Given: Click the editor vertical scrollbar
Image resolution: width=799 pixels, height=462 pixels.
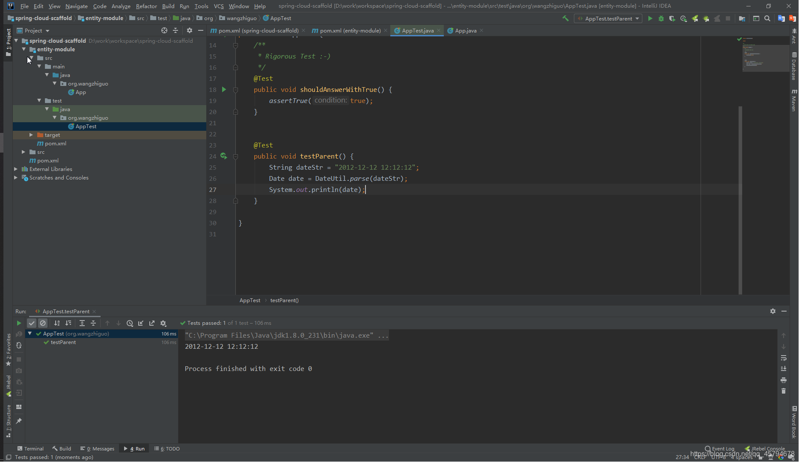Looking at the screenshot, I should (740, 200).
